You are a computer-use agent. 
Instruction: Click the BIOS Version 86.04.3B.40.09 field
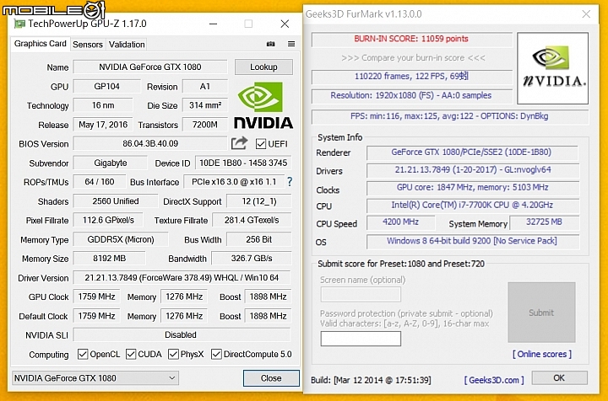tap(150, 143)
